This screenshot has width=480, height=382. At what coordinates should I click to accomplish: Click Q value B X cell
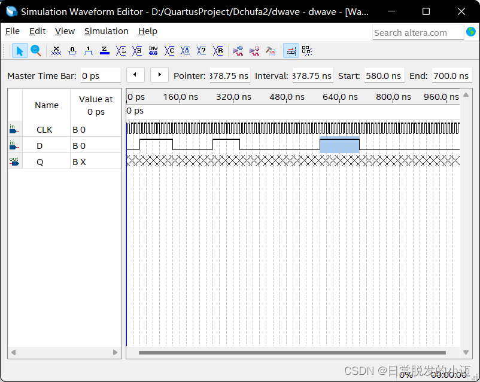[96, 162]
